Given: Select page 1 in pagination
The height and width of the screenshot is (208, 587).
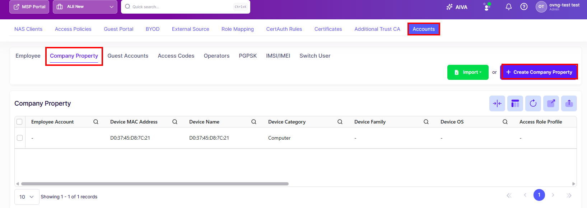Looking at the screenshot, I should coord(539,195).
